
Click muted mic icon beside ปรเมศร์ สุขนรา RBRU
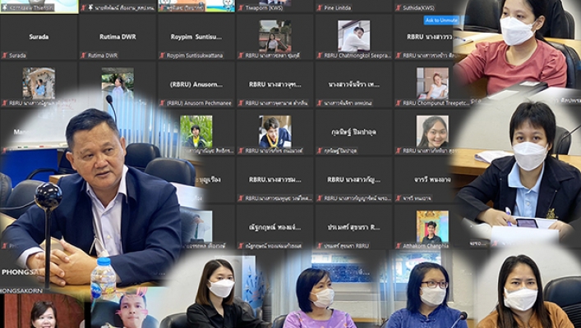point(320,246)
